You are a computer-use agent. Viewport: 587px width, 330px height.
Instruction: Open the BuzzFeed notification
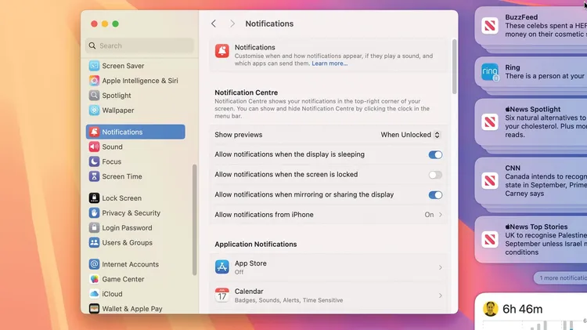[531, 26]
